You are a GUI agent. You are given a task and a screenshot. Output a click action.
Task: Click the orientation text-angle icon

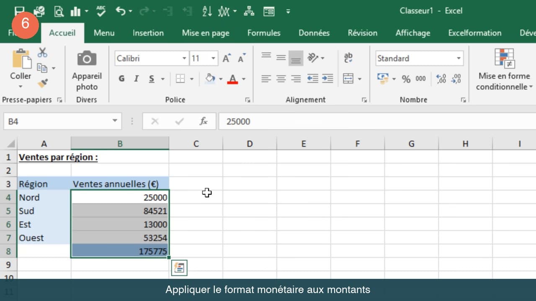tap(313, 58)
